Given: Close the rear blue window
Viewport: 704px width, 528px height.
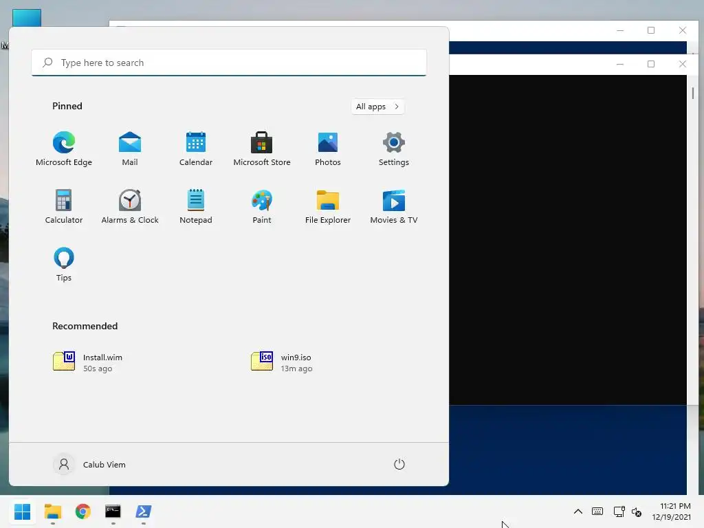Looking at the screenshot, I should [683, 30].
